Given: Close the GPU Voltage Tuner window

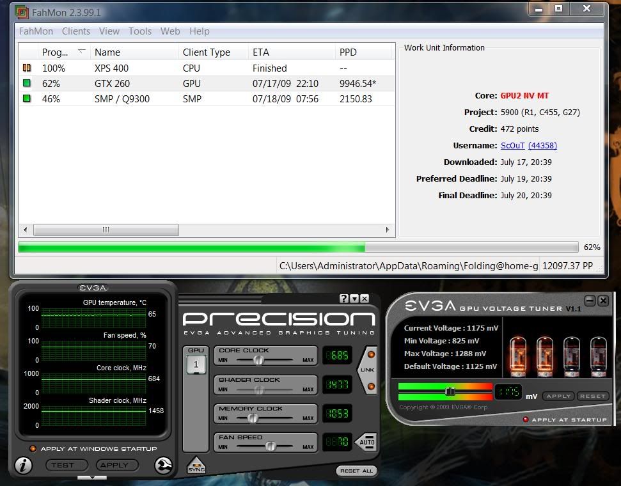Looking at the screenshot, I should coord(603,301).
